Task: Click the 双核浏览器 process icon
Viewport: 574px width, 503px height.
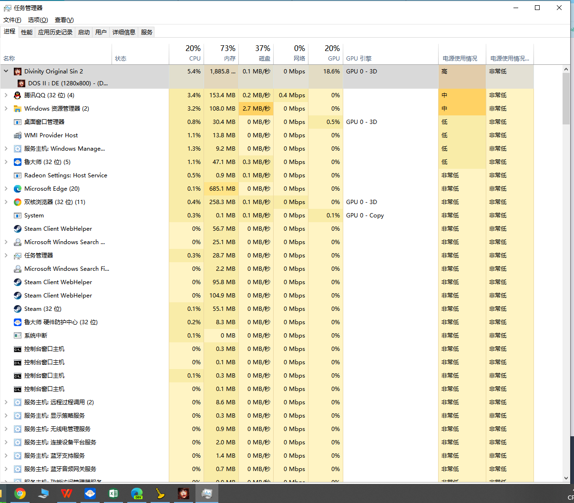Action: click(x=18, y=202)
